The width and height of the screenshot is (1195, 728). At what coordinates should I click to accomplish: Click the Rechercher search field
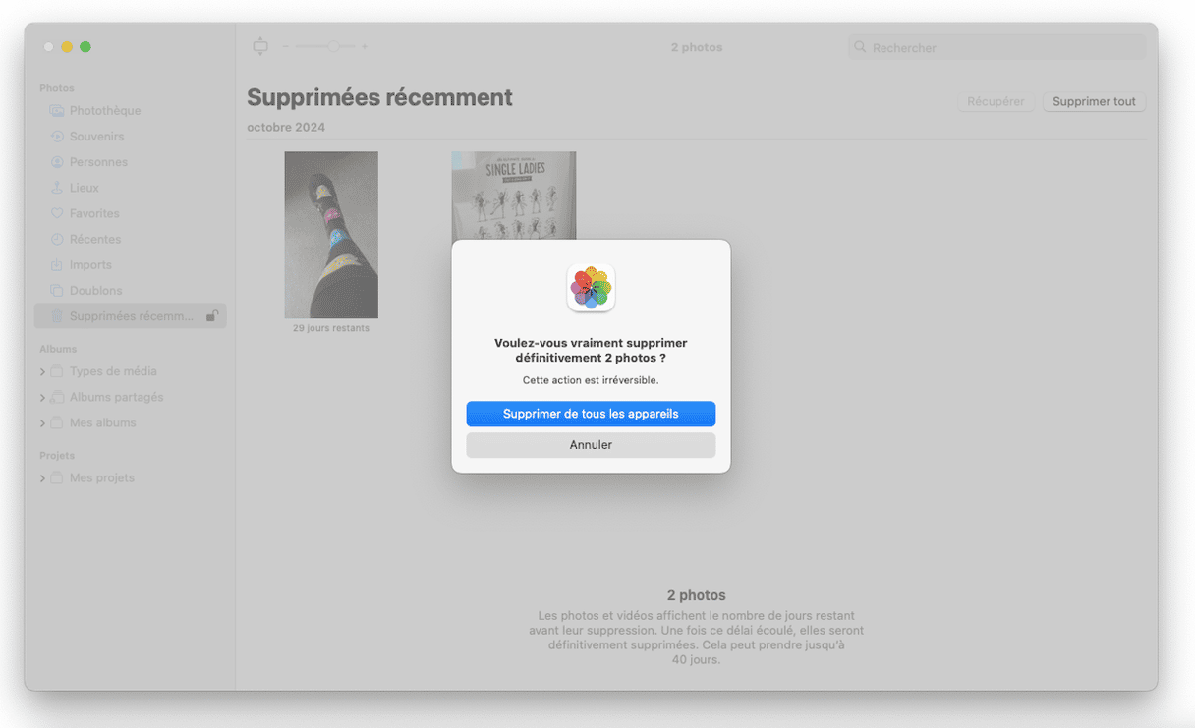tap(997, 47)
